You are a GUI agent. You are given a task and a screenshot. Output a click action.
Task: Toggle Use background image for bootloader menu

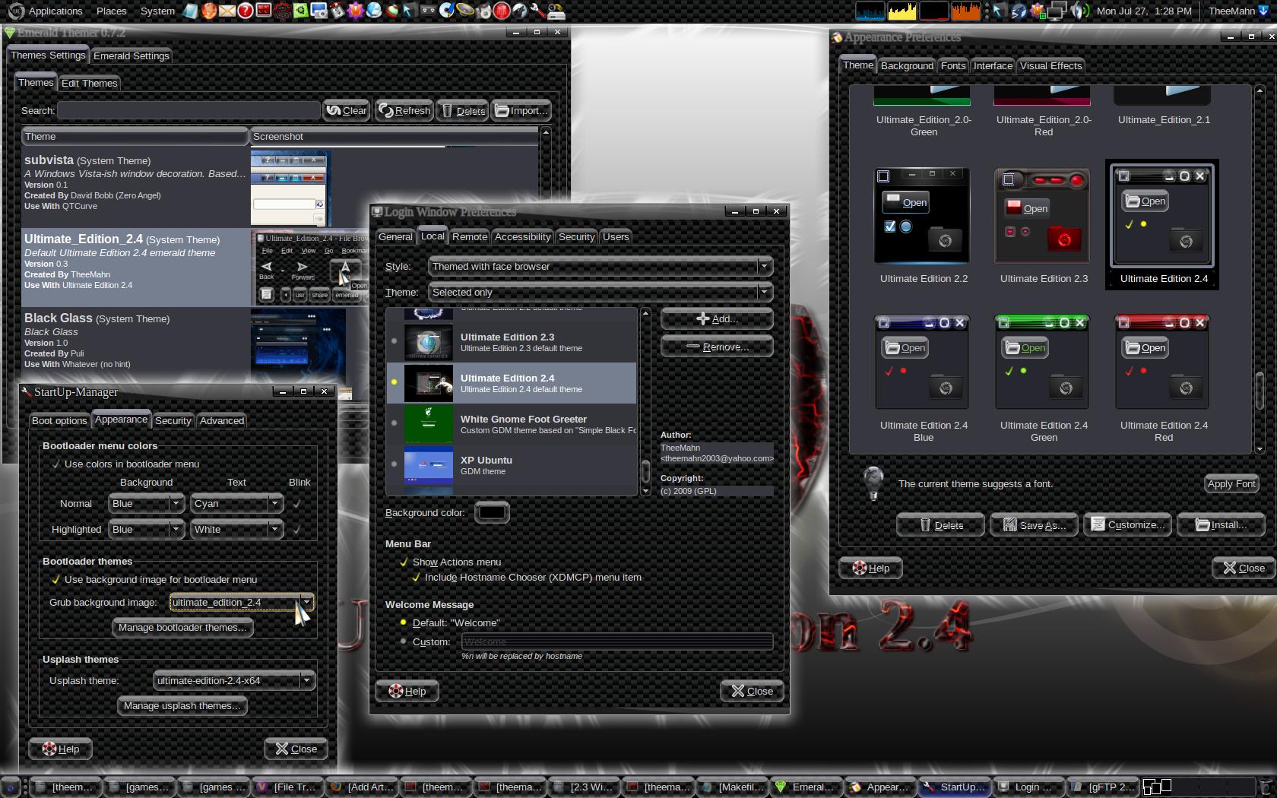(x=55, y=579)
